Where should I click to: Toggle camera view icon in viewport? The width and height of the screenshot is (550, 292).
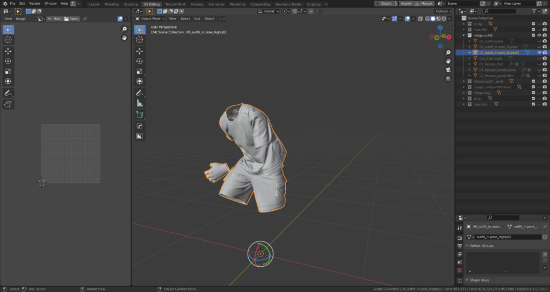(x=448, y=69)
